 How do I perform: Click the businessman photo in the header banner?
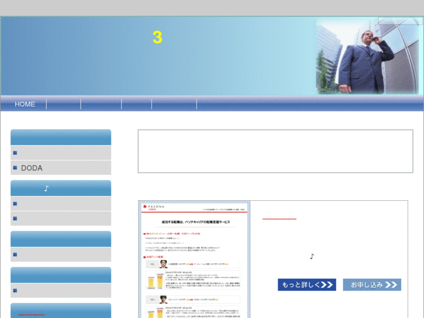(367, 56)
